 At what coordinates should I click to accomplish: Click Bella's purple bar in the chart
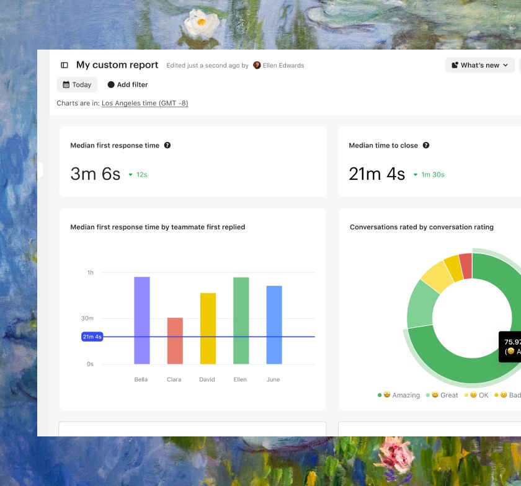[x=142, y=320]
